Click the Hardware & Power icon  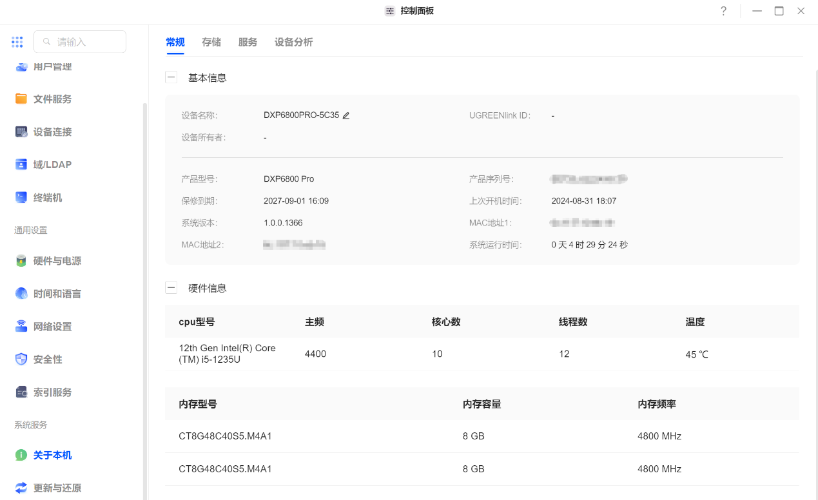click(x=21, y=261)
